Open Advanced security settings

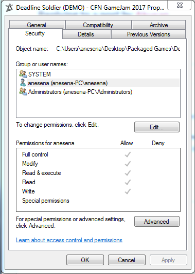pos(157,221)
